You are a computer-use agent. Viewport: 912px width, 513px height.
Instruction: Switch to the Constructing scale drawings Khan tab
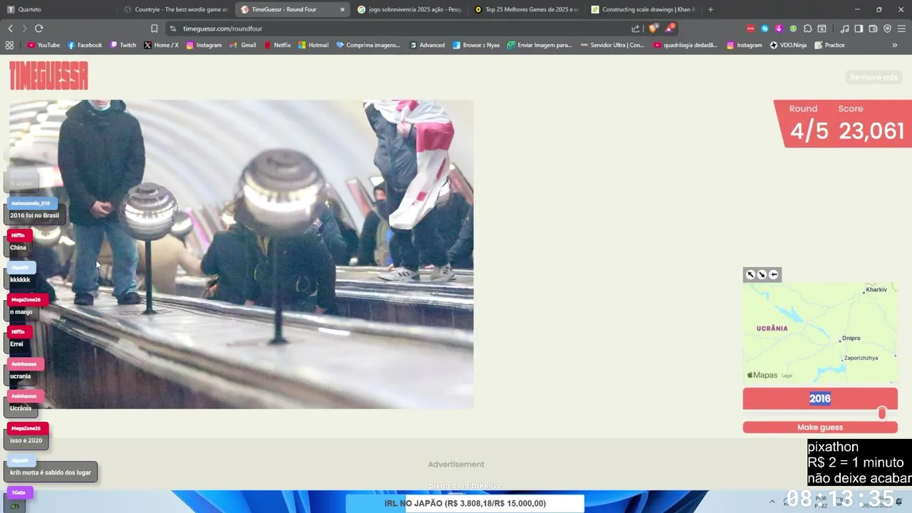click(x=643, y=9)
